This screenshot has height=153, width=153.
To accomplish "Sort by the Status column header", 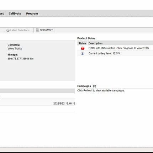I will [82, 43].
